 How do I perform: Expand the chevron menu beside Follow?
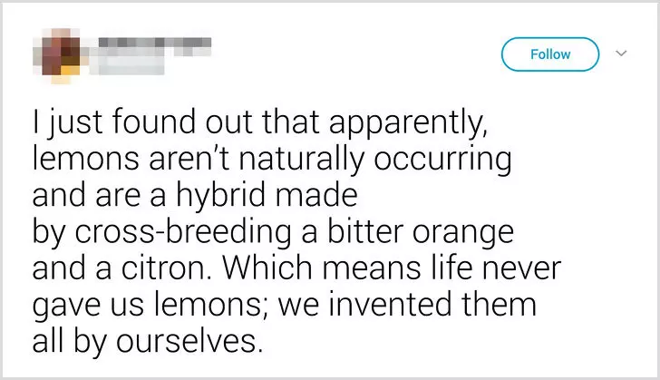click(x=621, y=54)
